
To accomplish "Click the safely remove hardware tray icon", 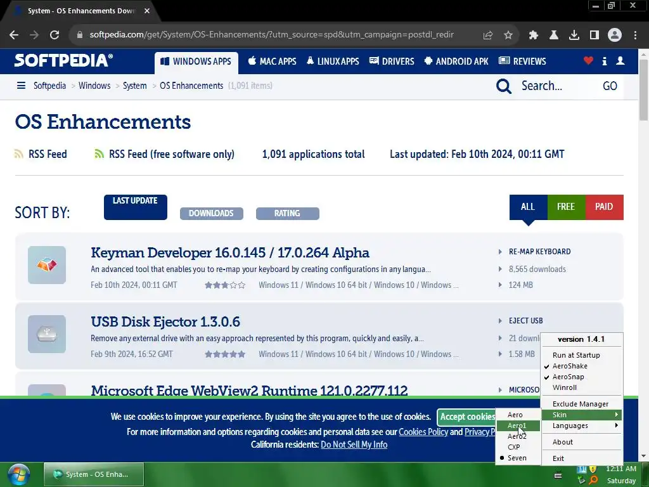I will point(582,480).
